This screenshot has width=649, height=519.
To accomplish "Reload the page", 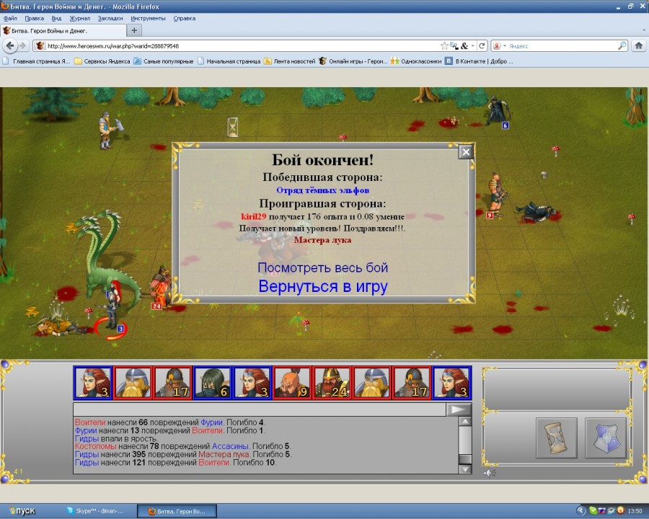I will click(482, 46).
